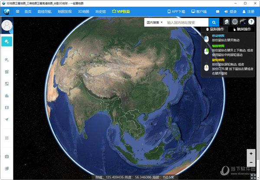Viewport: 260px width, 180px height.
Task: Toggle fullscreen with the expand-arrows icon
Action: [253, 177]
